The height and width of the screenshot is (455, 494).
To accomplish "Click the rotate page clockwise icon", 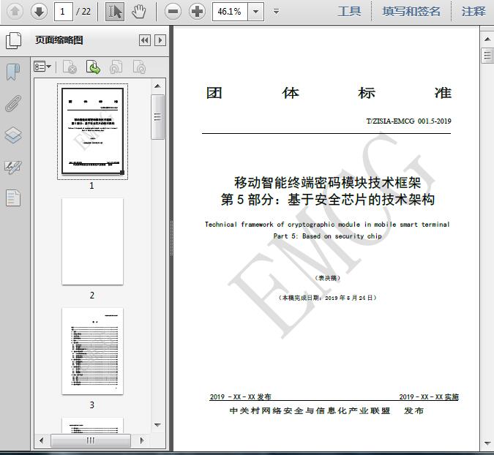I will click(139, 67).
